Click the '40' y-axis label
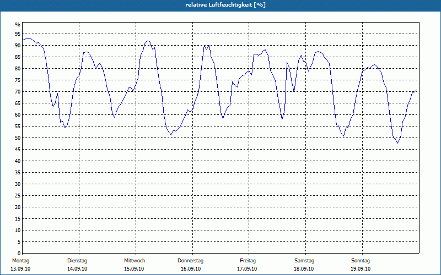The image size is (441, 275). pos(18,161)
